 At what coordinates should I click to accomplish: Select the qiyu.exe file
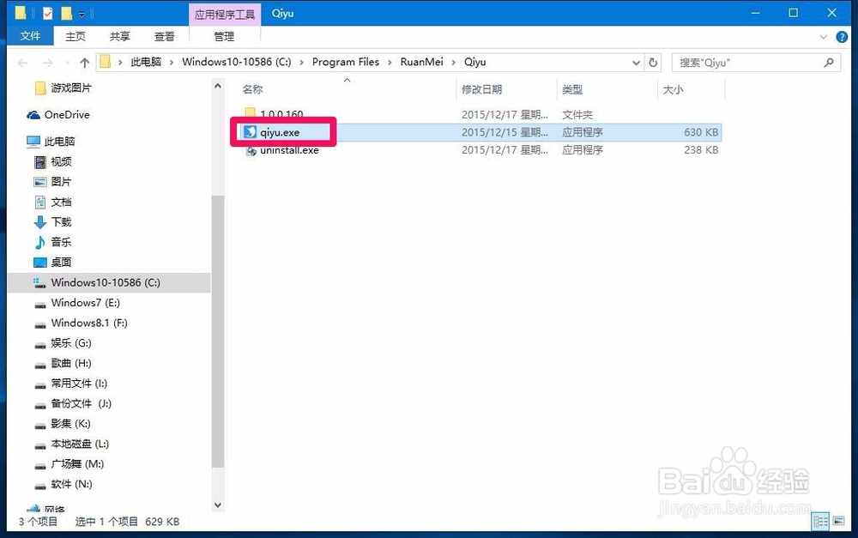click(280, 132)
